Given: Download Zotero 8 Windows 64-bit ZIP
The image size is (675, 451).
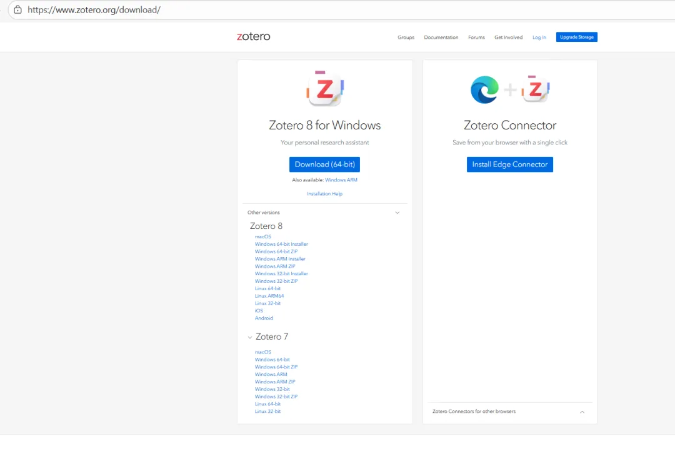Looking at the screenshot, I should click(x=276, y=251).
